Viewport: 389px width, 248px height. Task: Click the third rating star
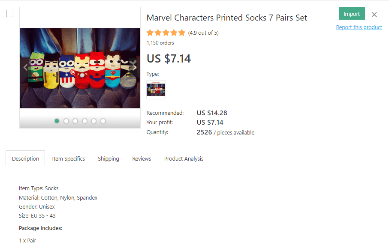(166, 33)
